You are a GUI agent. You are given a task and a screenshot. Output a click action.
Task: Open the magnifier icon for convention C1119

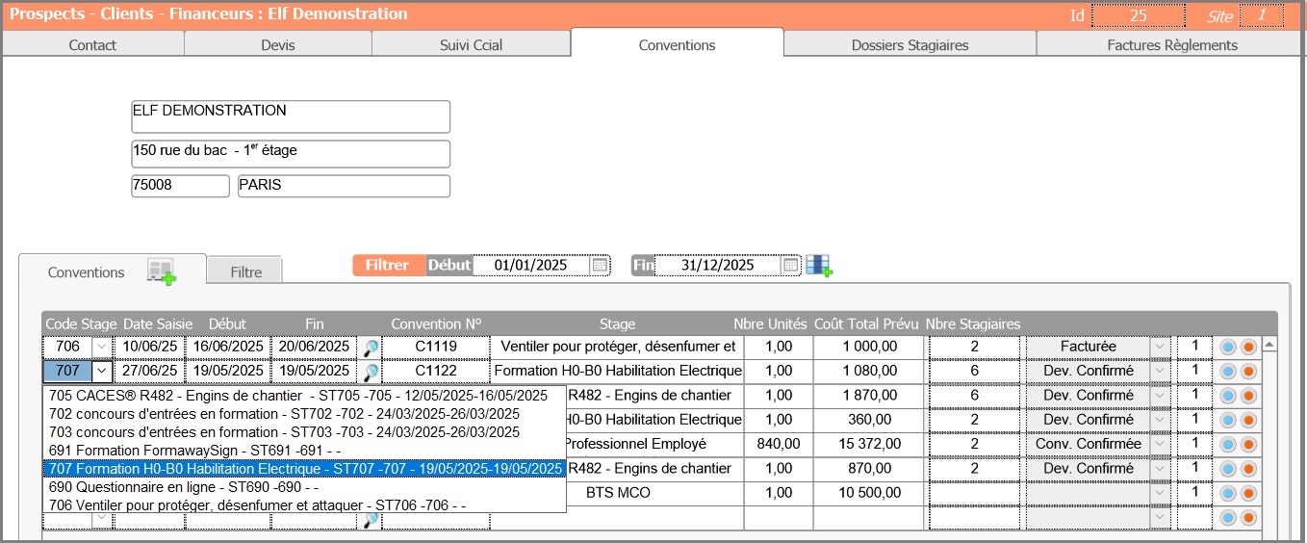(x=370, y=347)
